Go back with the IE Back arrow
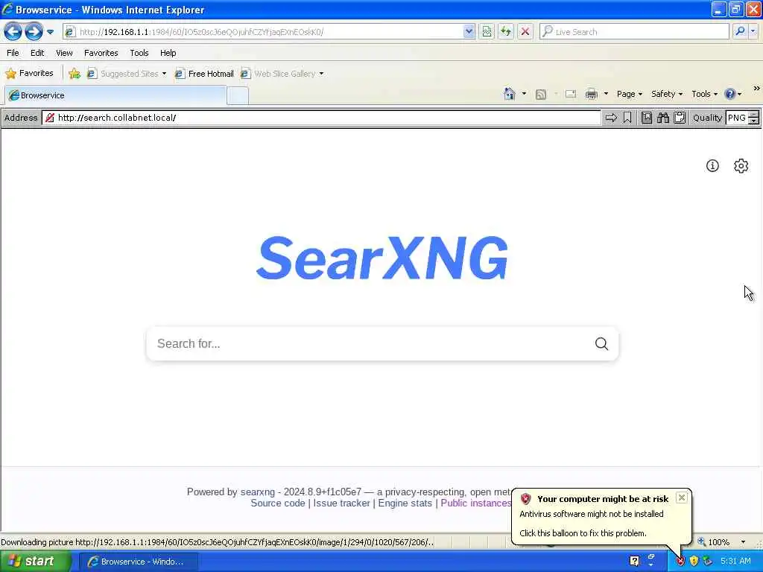 click(x=13, y=31)
